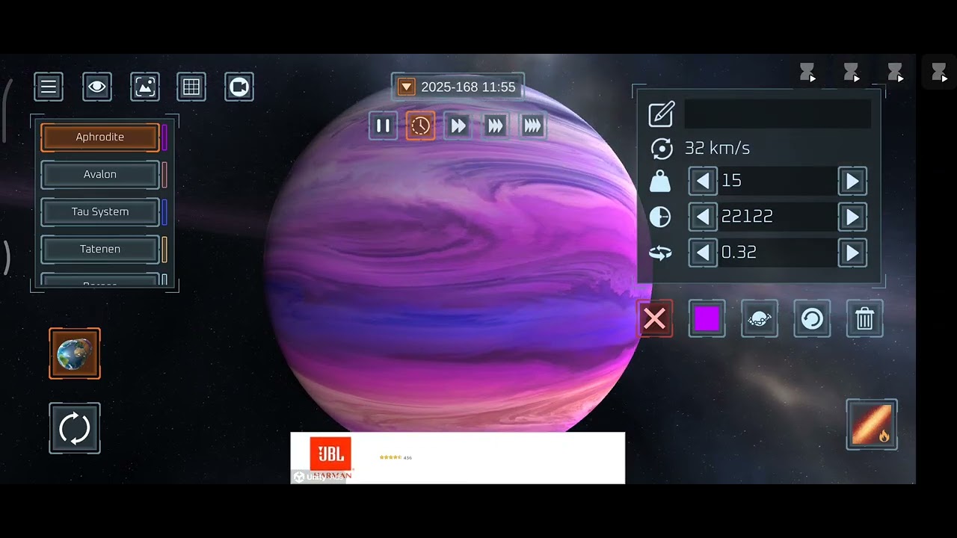Decrease the mass value 15

pyautogui.click(x=703, y=181)
